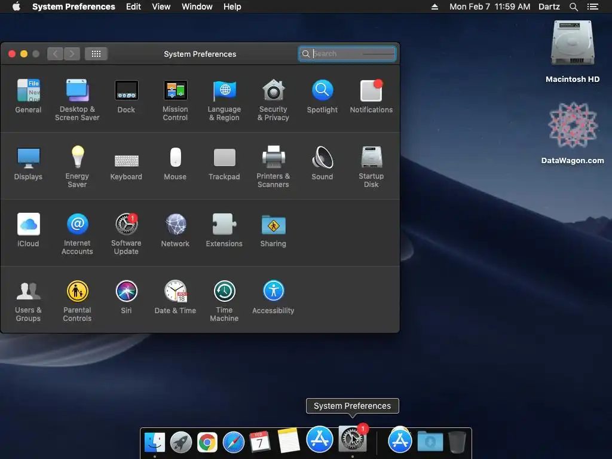The width and height of the screenshot is (612, 459).
Task: Click the date and time in the menu bar
Action: [490, 7]
